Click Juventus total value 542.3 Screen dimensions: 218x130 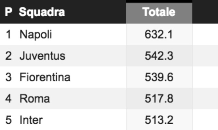159,56
